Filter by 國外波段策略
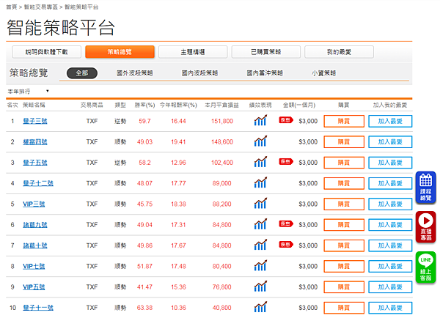Screen dimensions: 440x318 135,73
